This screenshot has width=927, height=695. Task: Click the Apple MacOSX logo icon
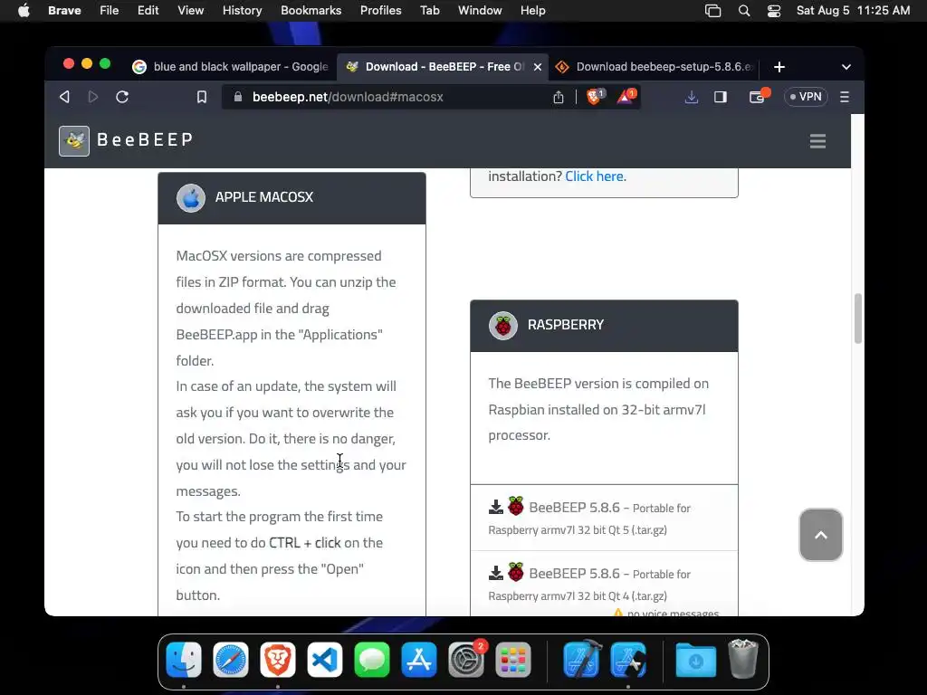click(191, 197)
